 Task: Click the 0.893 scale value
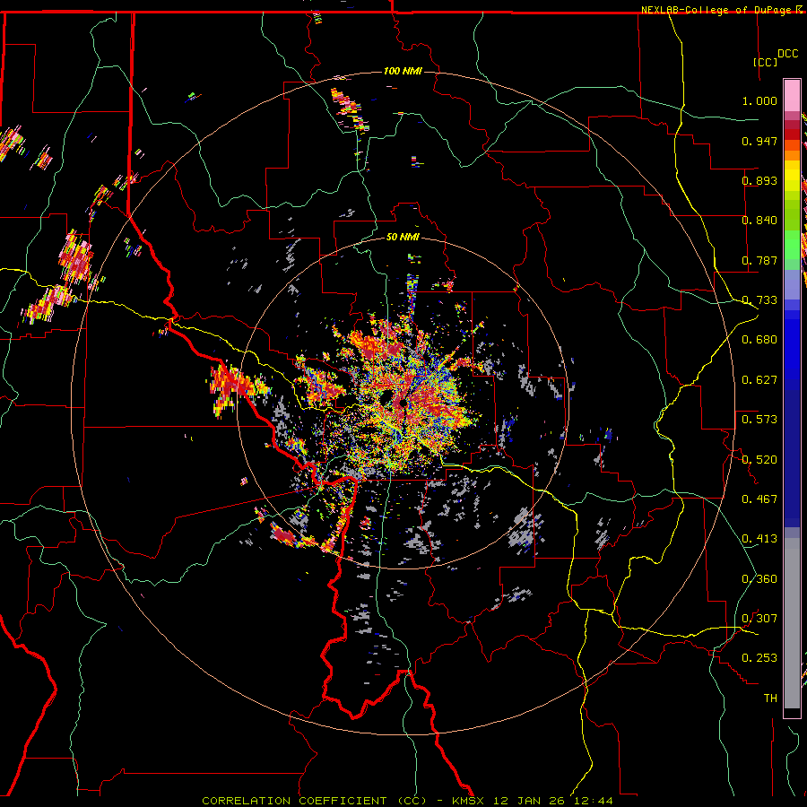[759, 180]
